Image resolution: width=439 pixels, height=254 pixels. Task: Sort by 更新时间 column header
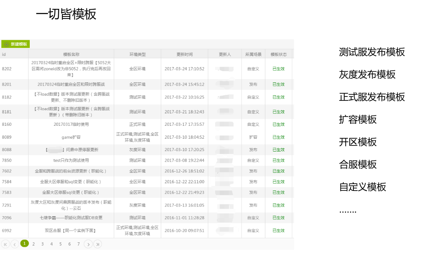pyautogui.click(x=185, y=54)
